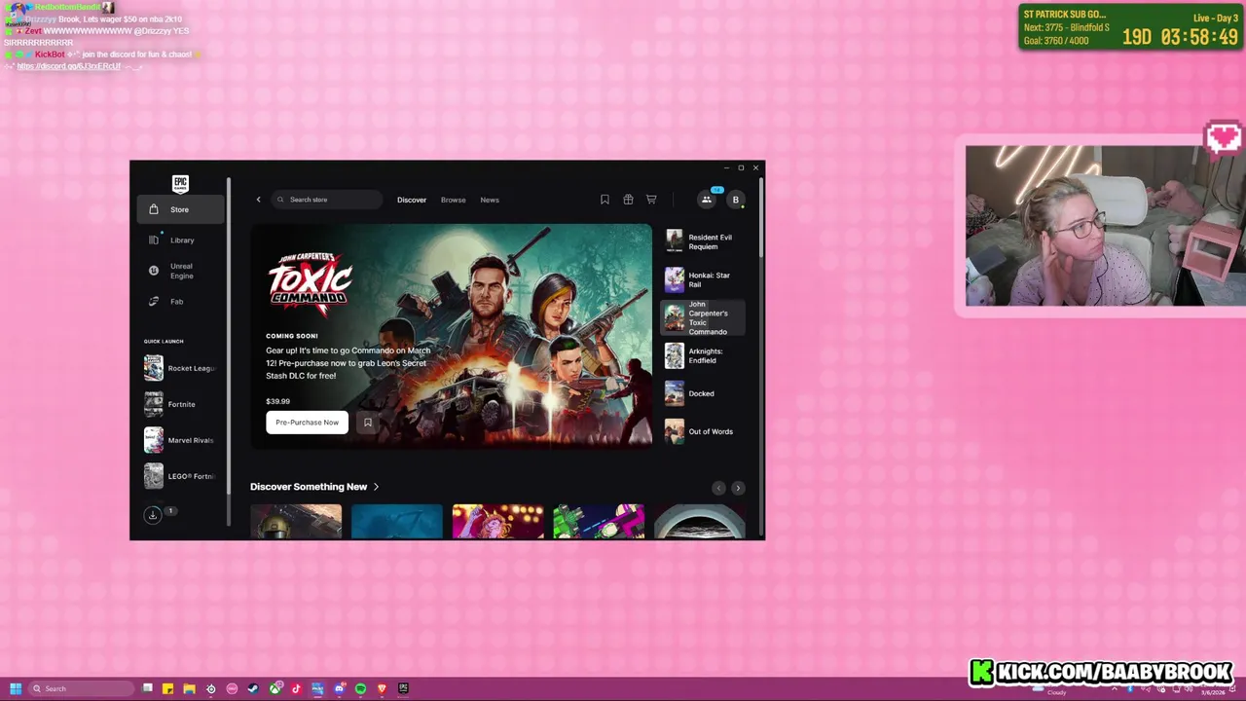The image size is (1246, 701).
Task: Select Honkai: Star Rail in carousel list
Action: point(703,279)
